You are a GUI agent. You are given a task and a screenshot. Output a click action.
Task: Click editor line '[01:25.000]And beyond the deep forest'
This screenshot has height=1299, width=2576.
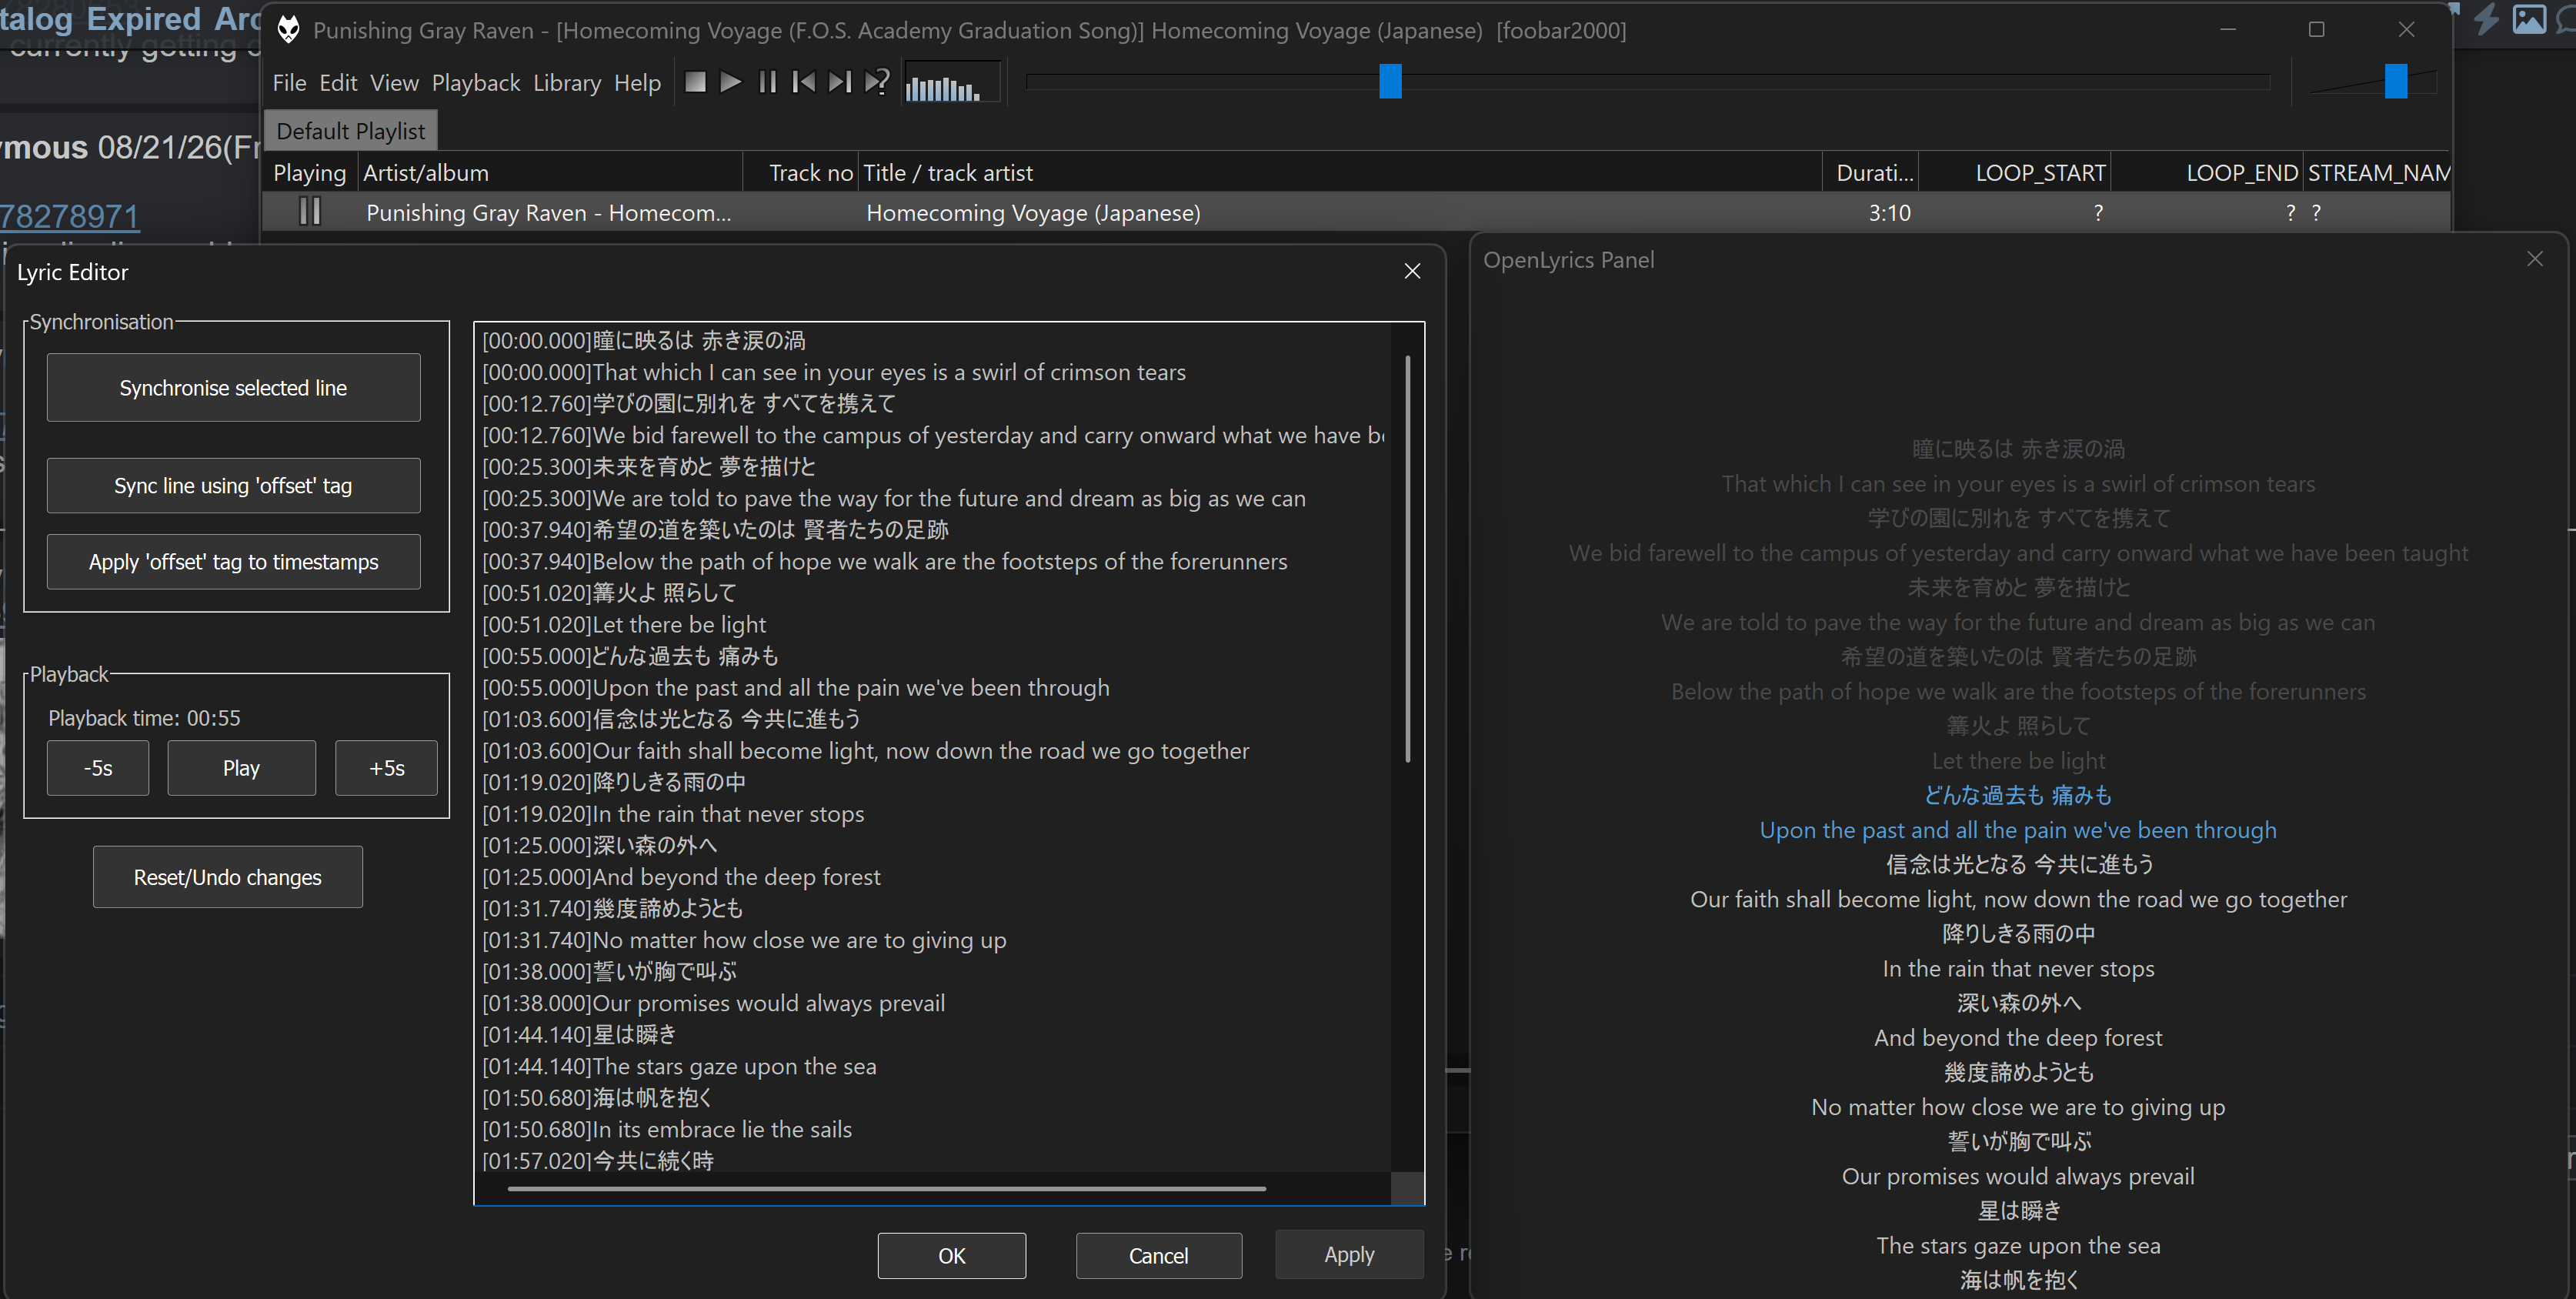coord(681,877)
